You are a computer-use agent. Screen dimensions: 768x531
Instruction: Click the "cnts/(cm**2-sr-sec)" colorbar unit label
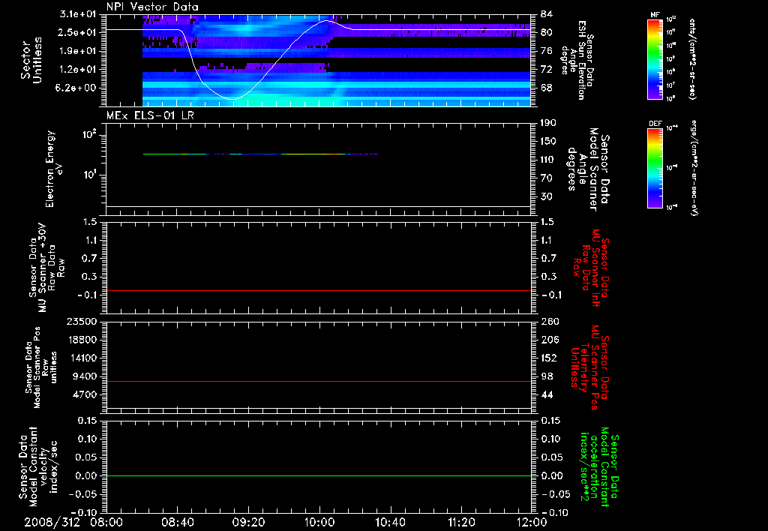[691, 59]
